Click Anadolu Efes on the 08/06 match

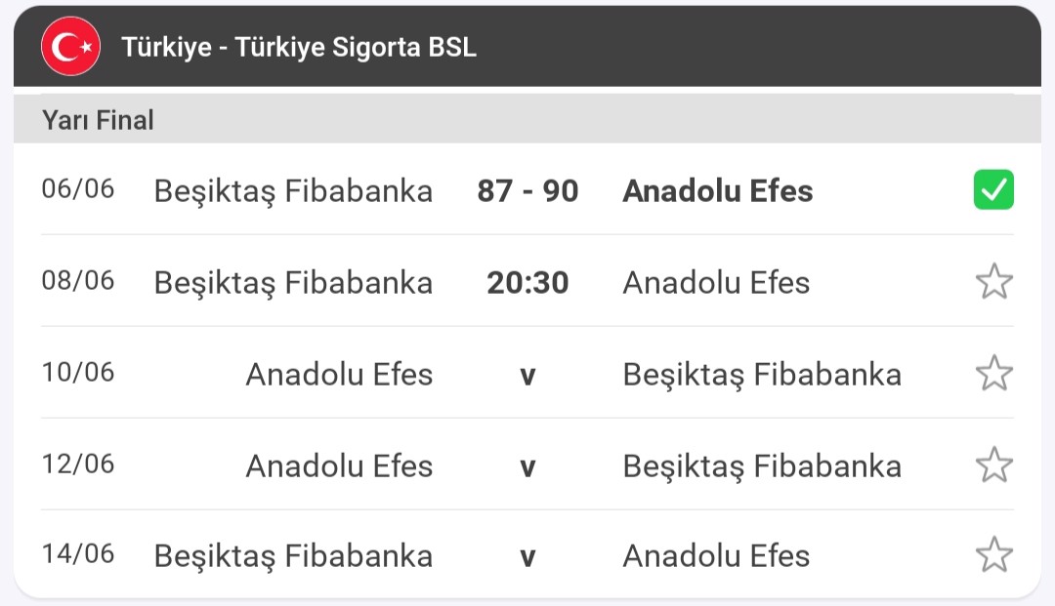coord(716,282)
